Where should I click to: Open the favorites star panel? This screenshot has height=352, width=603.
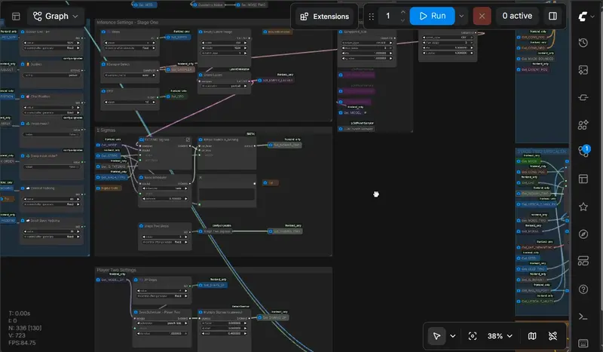tap(583, 207)
